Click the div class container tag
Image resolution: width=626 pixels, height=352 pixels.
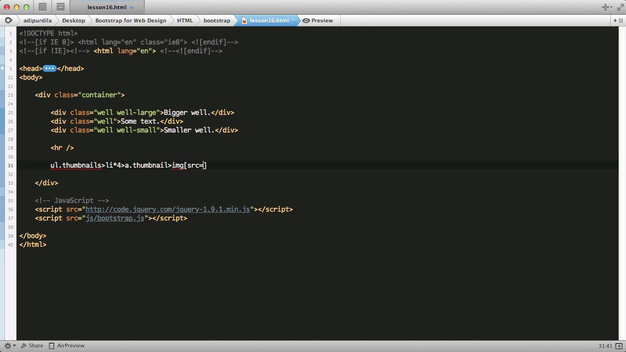point(80,95)
